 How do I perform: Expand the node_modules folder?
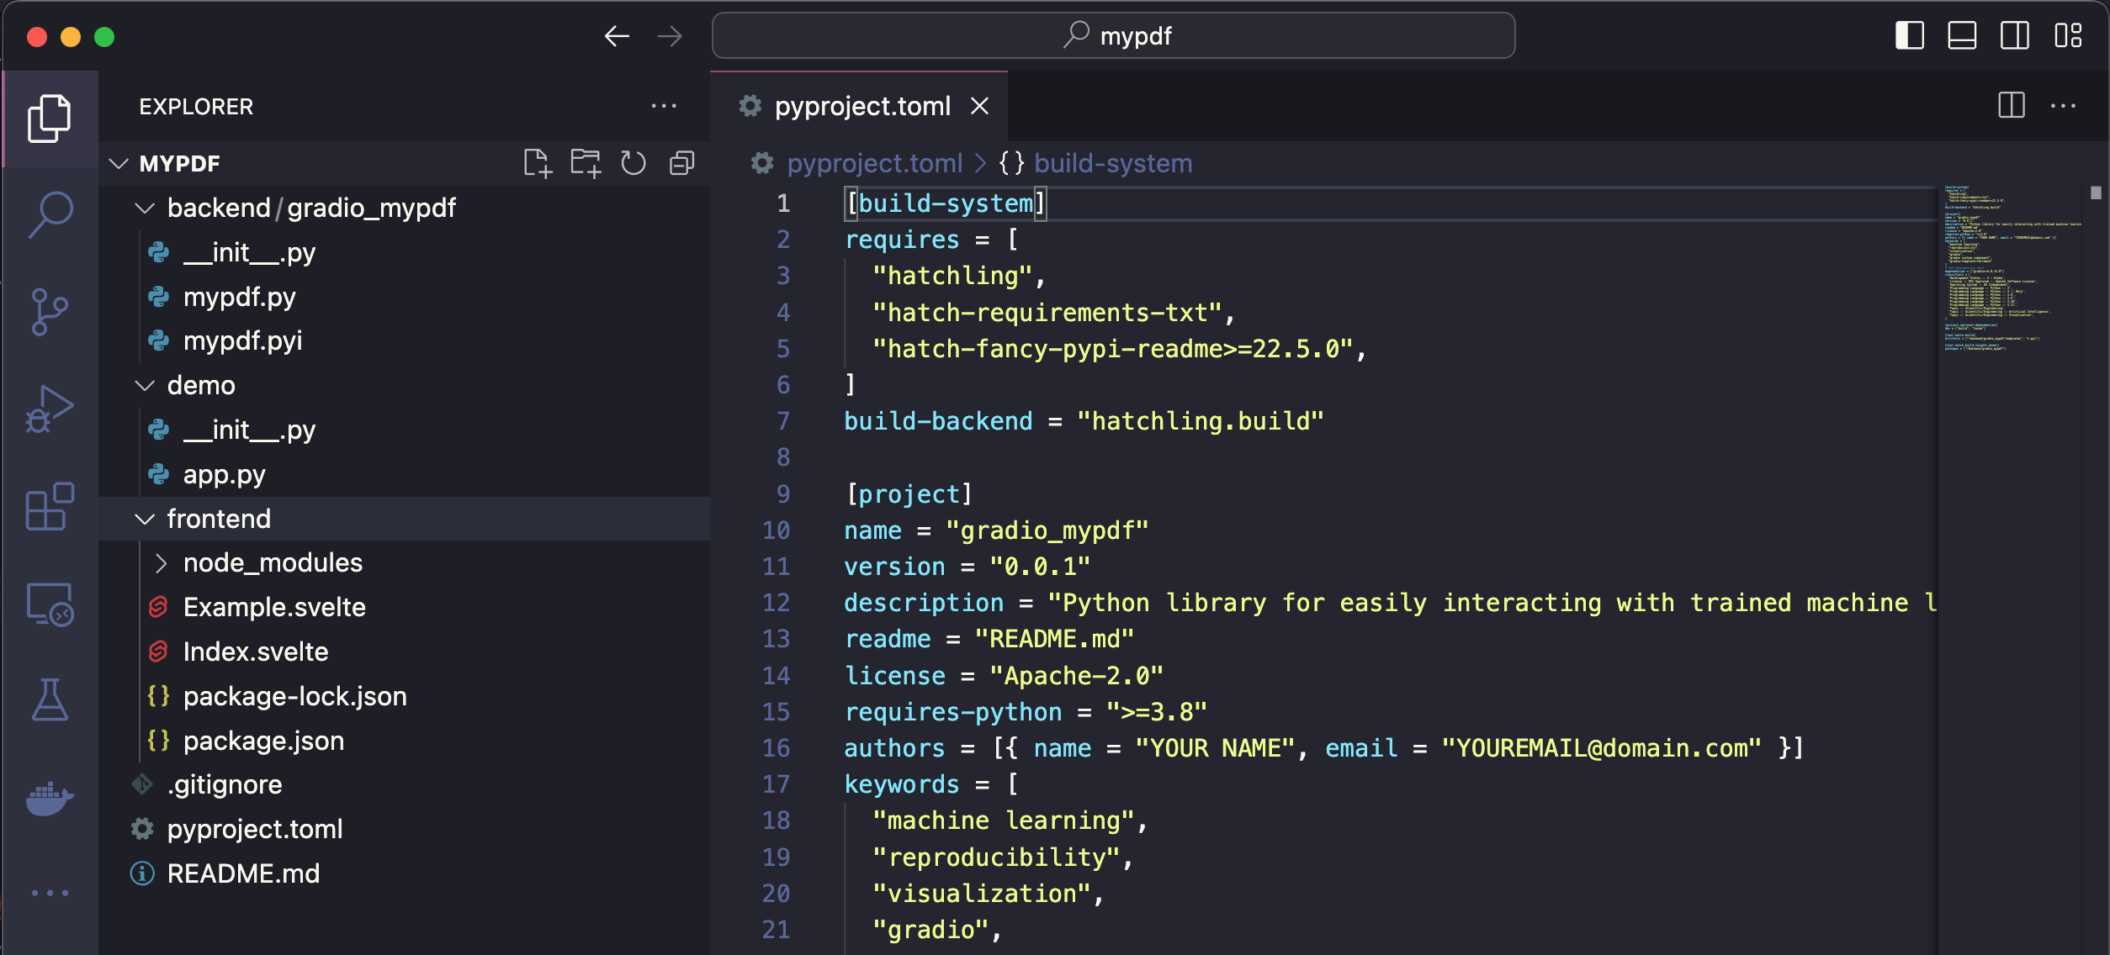point(161,562)
